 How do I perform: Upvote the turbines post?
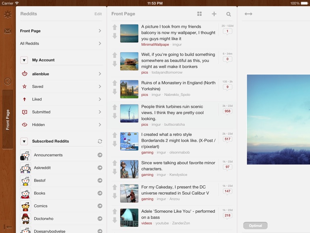(114, 107)
